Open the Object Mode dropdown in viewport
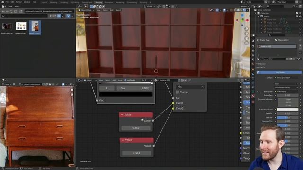Screen dimensions: 303x170 86,10
